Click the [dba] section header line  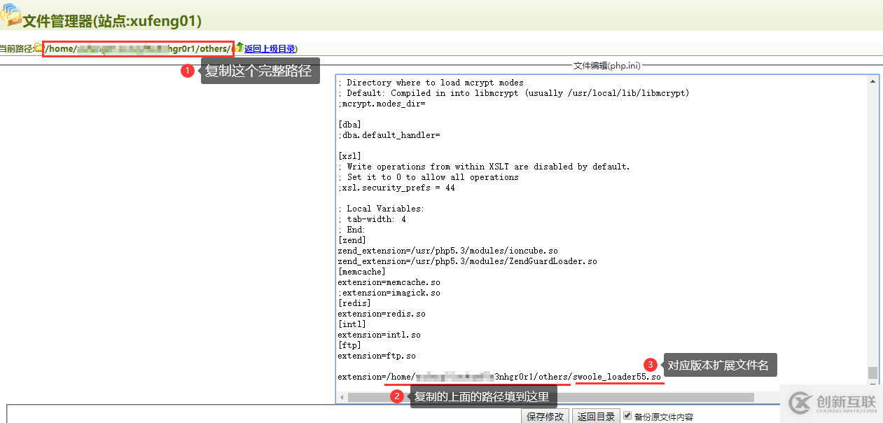(x=349, y=125)
